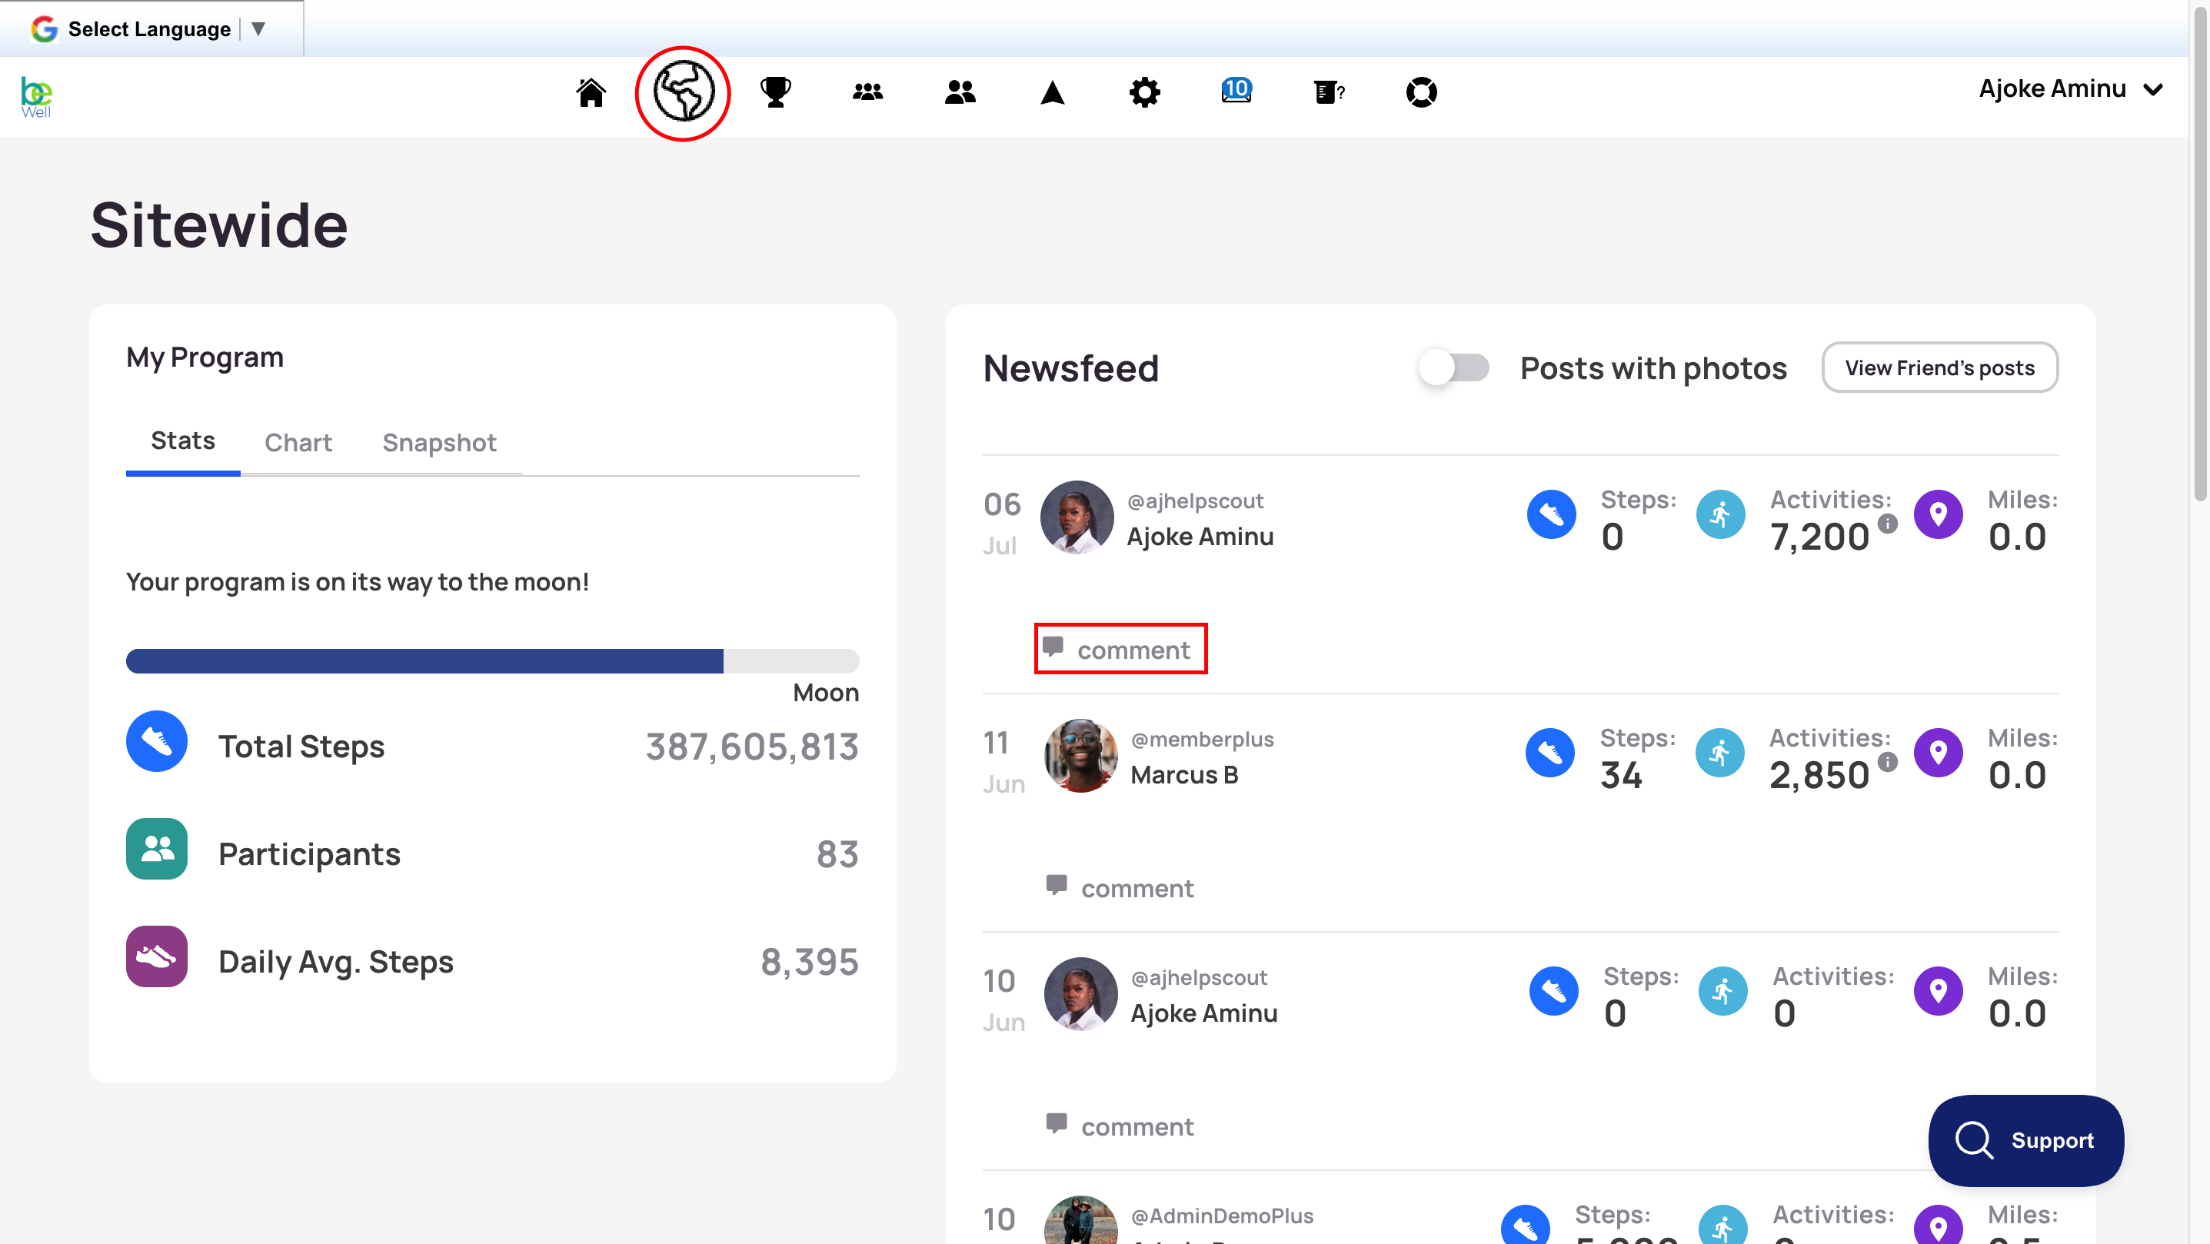Click the "Total Steps" label
Image resolution: width=2210 pixels, height=1244 pixels.
(x=301, y=747)
